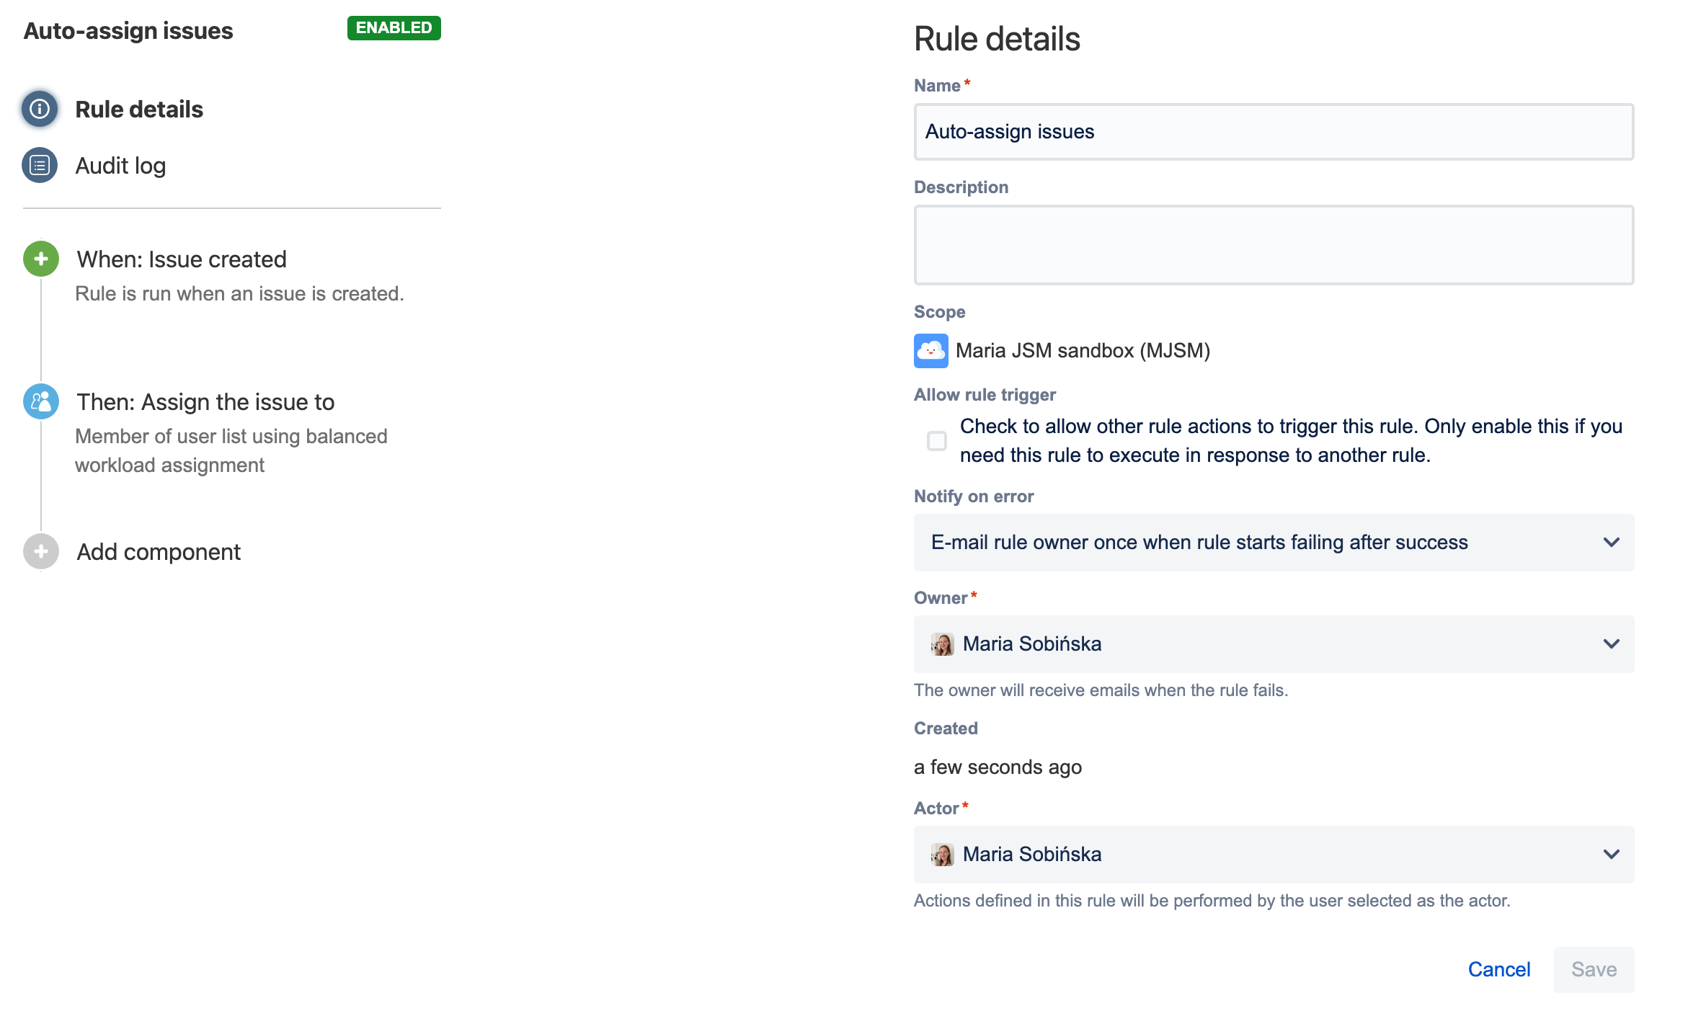Click Owner's Maria Sobińska avatar
Image resolution: width=1688 pixels, height=1029 pixels.
coord(942,643)
